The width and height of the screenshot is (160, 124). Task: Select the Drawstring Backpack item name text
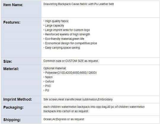[x=79, y=4]
